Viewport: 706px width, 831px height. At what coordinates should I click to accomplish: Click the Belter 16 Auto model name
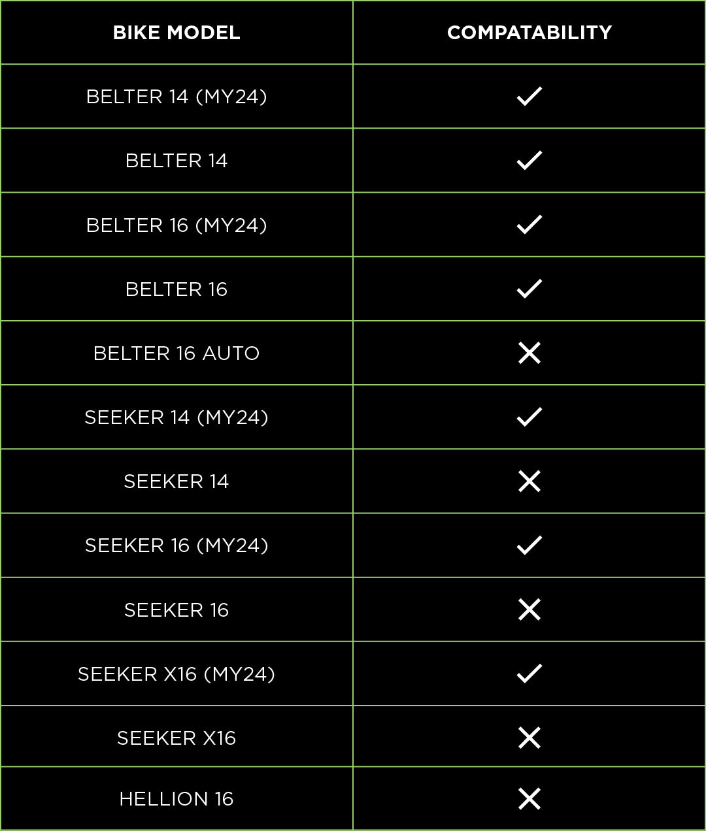click(176, 353)
